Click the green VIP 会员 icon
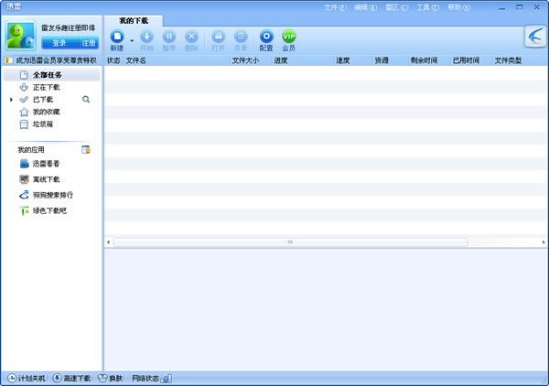The height and width of the screenshot is (386, 549). click(x=289, y=38)
